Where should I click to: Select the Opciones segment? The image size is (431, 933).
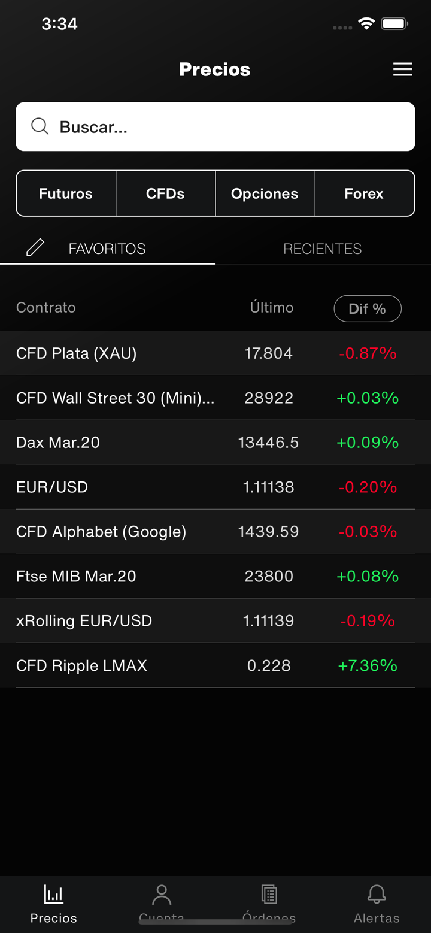265,193
